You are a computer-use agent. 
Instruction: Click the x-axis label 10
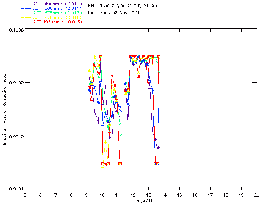tap(102, 195)
